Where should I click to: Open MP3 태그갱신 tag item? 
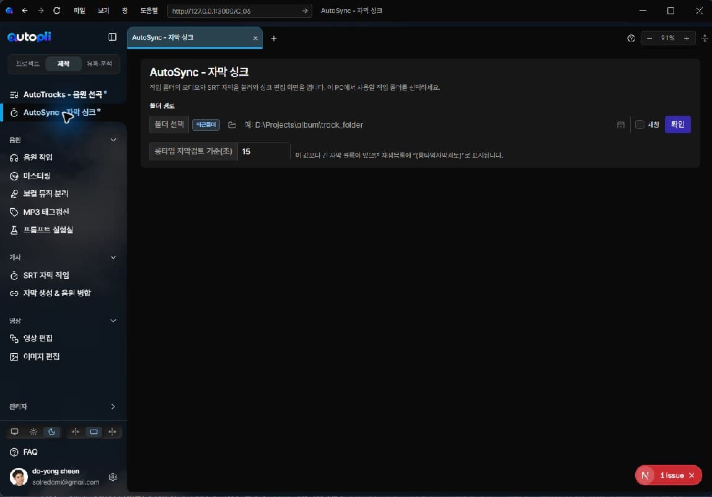pyautogui.click(x=64, y=212)
